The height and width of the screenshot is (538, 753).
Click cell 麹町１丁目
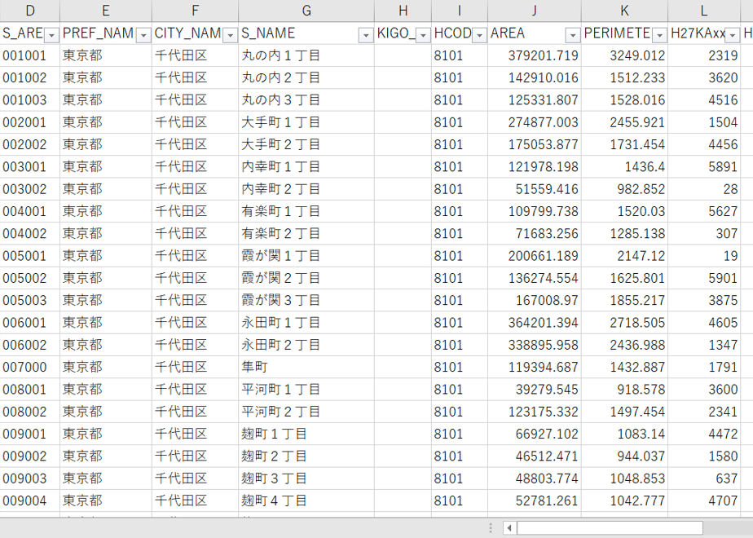[x=306, y=434]
